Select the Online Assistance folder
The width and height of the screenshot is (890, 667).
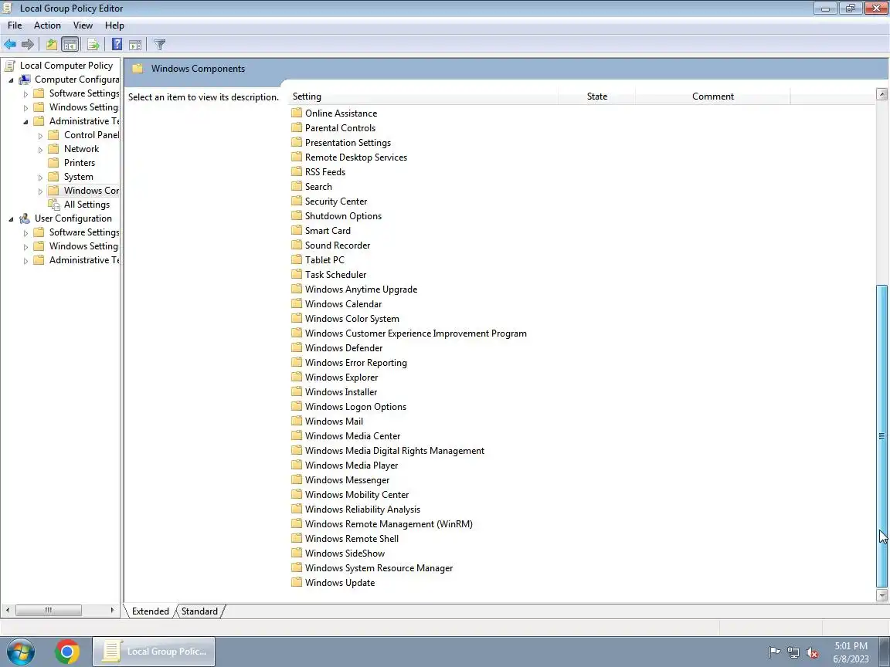pyautogui.click(x=341, y=113)
